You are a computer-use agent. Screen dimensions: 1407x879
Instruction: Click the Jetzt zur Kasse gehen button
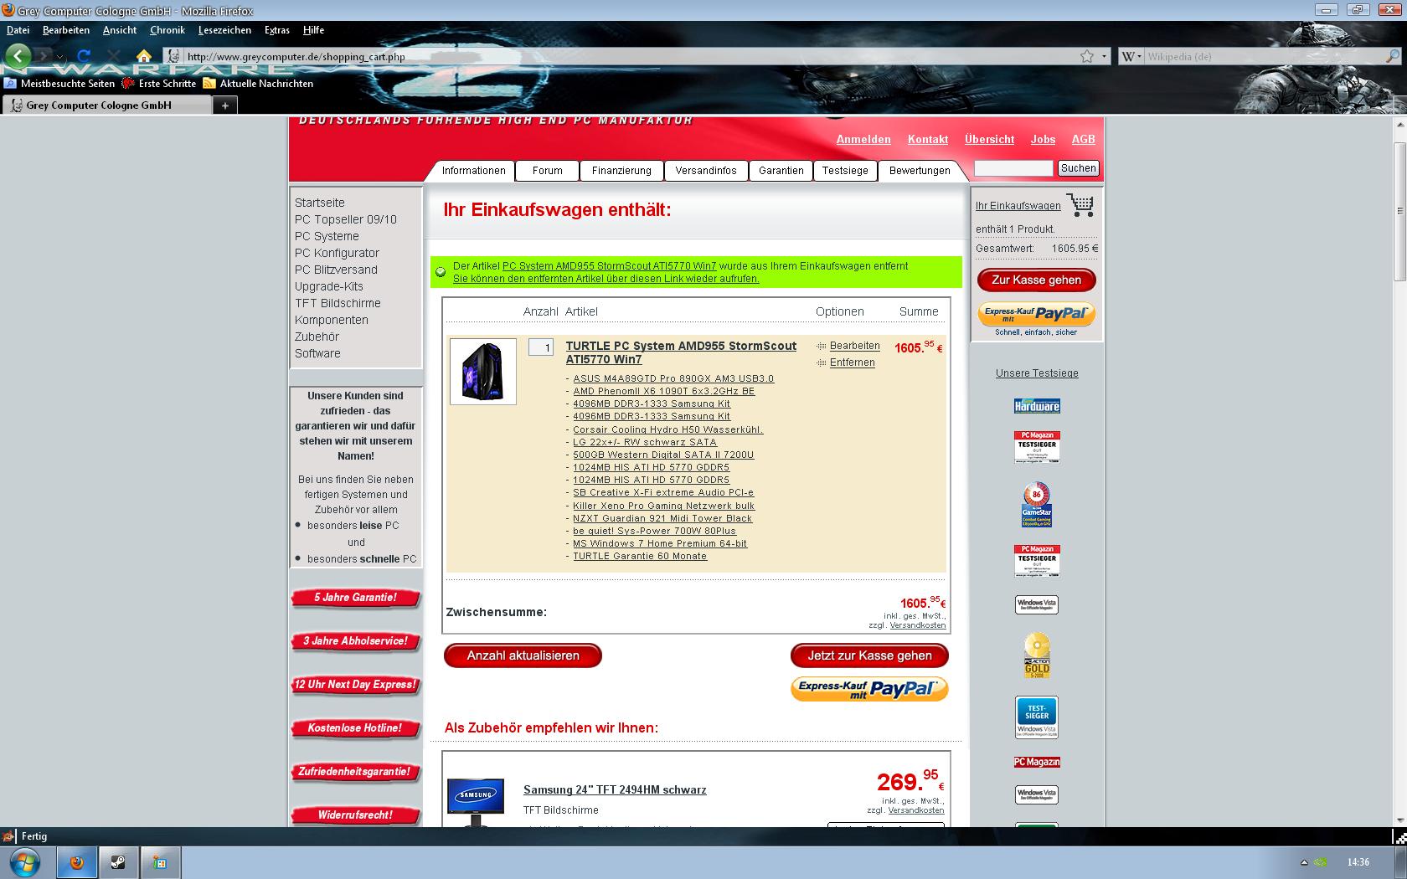pyautogui.click(x=869, y=655)
